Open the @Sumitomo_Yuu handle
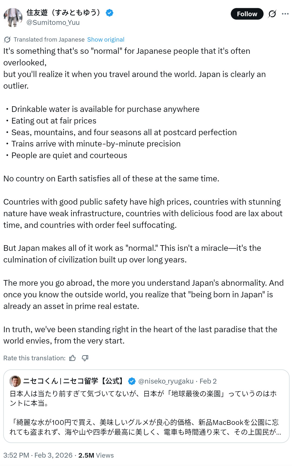Screen dimensions: 292x466 (53, 22)
